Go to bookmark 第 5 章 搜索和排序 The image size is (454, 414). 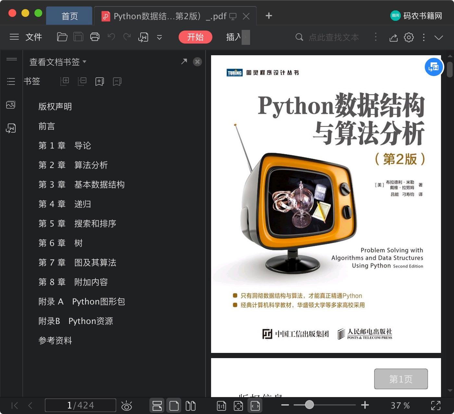click(x=77, y=224)
